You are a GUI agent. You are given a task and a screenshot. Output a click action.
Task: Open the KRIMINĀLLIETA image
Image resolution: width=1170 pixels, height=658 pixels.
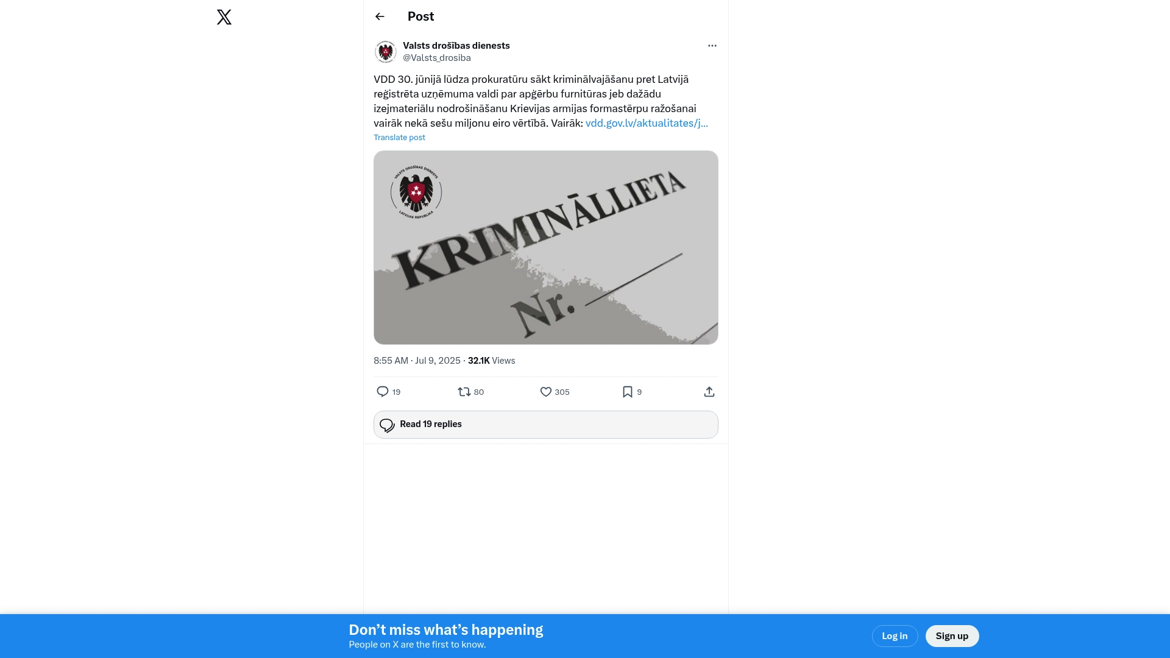[546, 247]
